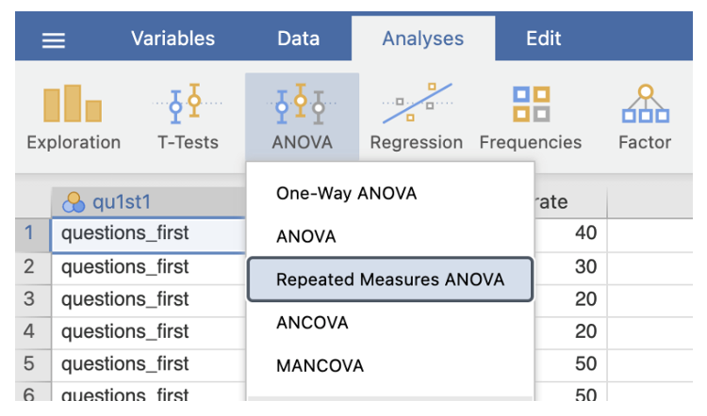Open the T-Tests analyses icon

[188, 117]
